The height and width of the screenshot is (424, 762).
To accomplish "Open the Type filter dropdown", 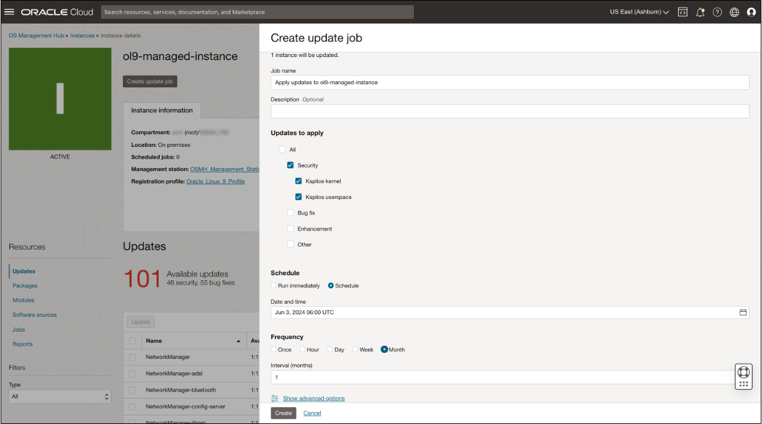I will [x=60, y=396].
